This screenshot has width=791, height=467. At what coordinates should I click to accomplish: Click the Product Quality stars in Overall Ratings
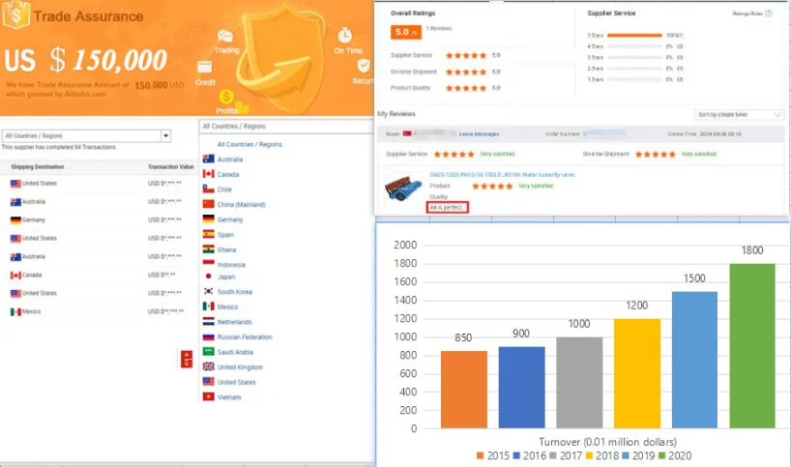coord(466,88)
